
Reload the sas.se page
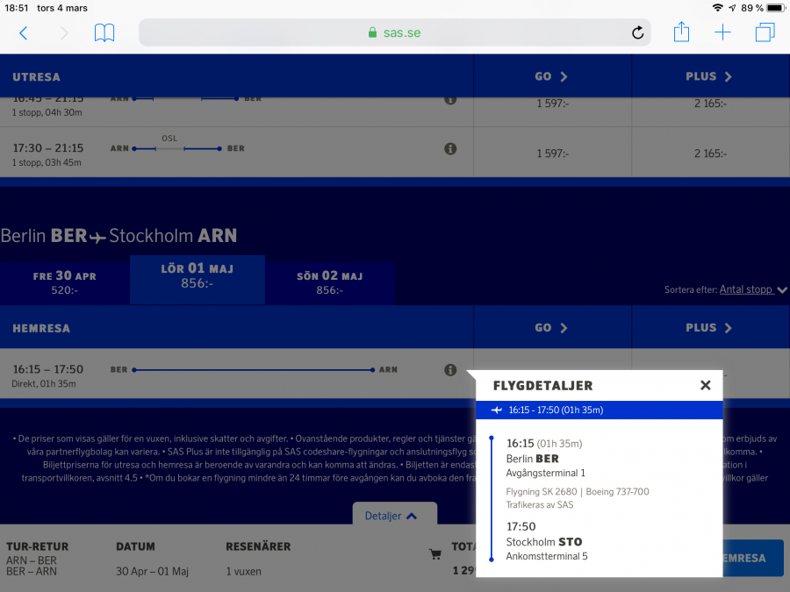point(637,33)
